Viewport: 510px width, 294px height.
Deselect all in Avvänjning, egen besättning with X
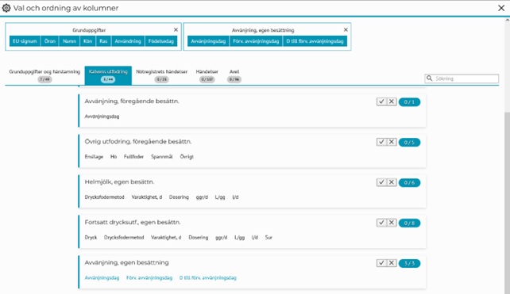click(392, 263)
